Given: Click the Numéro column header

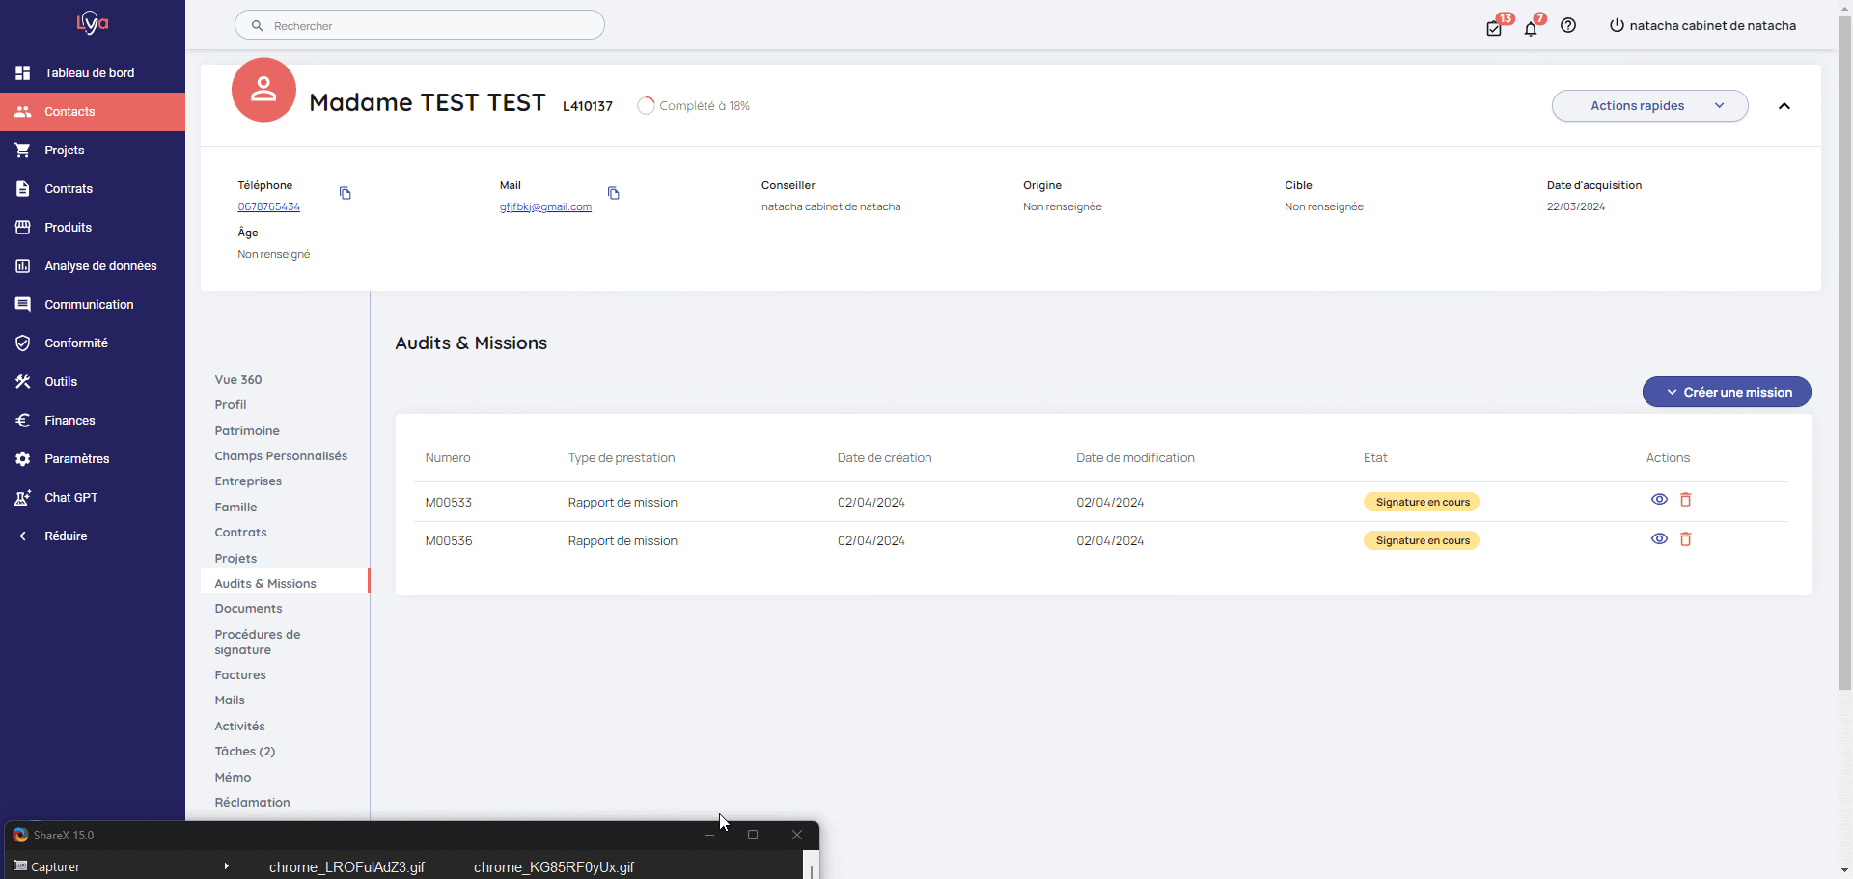Looking at the screenshot, I should point(448,458).
